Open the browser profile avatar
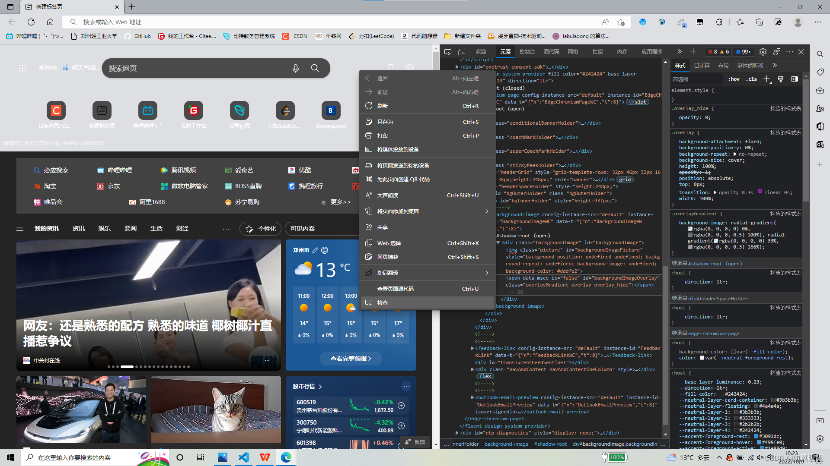Screen dimensions: 830x466 pos(798,22)
